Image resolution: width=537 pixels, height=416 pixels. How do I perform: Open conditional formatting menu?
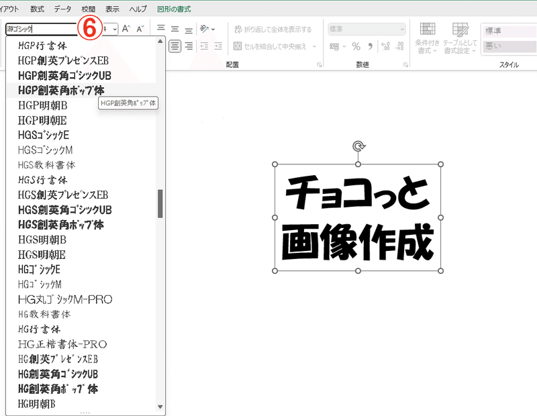(427, 38)
